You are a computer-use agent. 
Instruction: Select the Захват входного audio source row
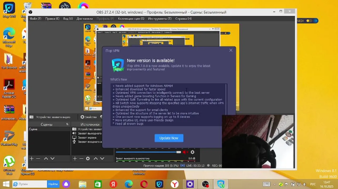pyautogui.click(x=87, y=142)
